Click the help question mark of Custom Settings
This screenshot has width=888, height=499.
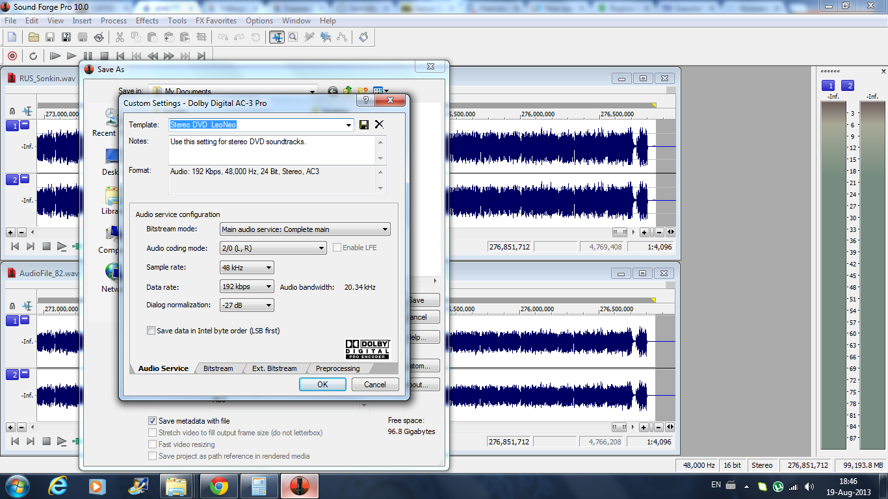tap(365, 100)
